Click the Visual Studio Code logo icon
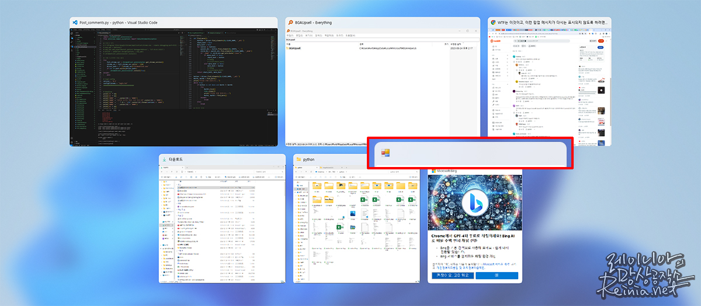The height and width of the screenshot is (306, 701). click(x=75, y=22)
